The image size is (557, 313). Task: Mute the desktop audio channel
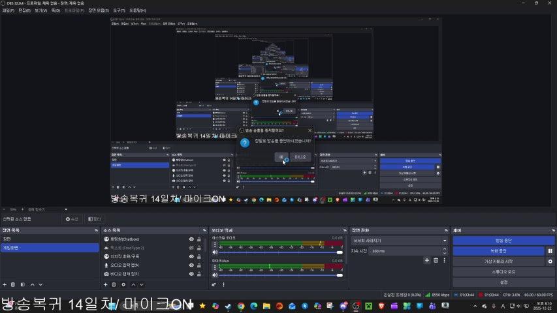[x=215, y=252]
